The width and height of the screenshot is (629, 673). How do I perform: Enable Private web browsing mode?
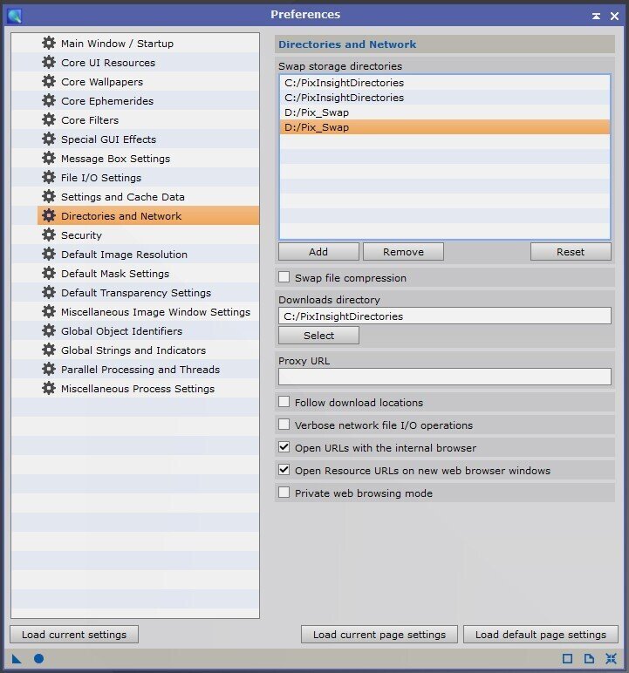(284, 493)
